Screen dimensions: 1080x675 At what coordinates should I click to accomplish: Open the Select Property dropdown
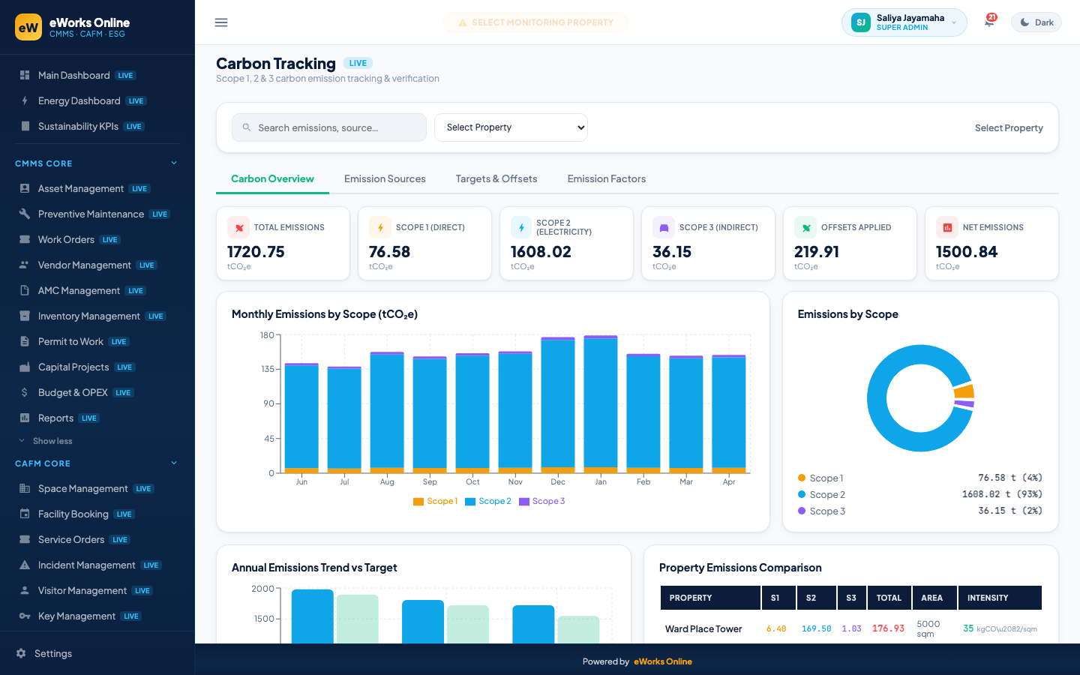511,127
